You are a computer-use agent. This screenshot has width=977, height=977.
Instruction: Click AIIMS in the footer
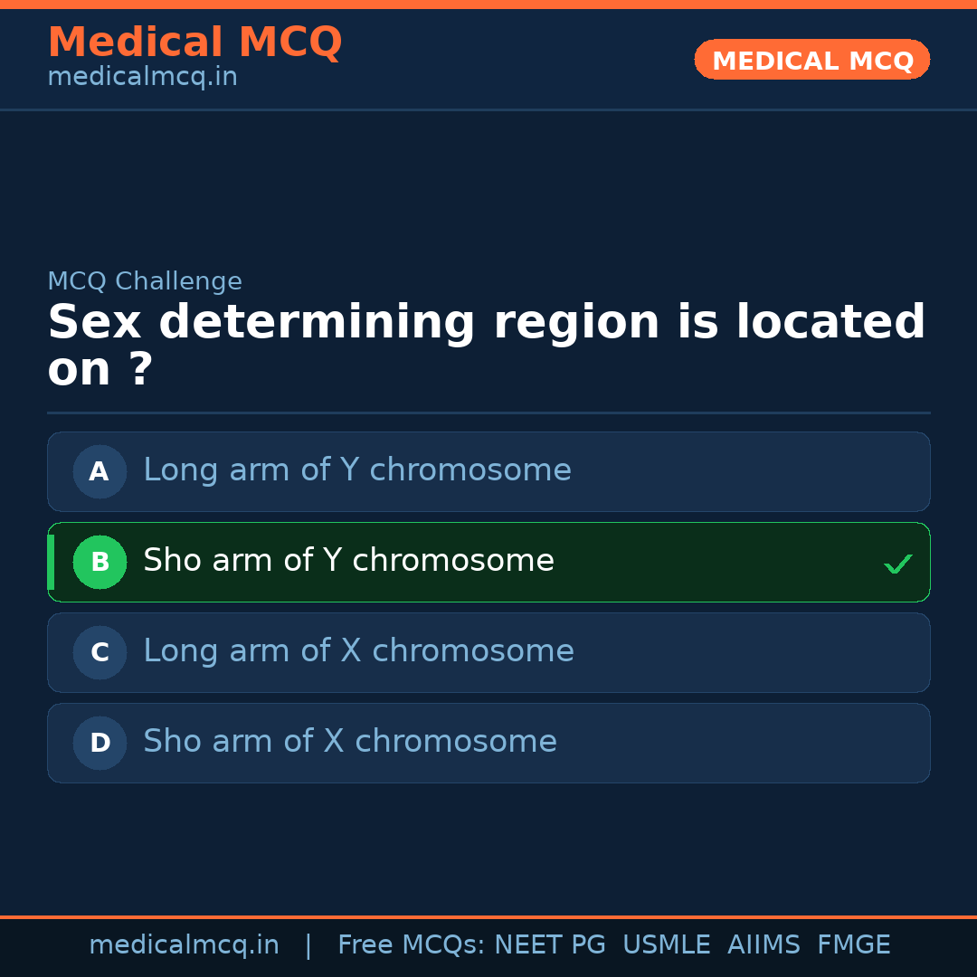click(x=764, y=945)
